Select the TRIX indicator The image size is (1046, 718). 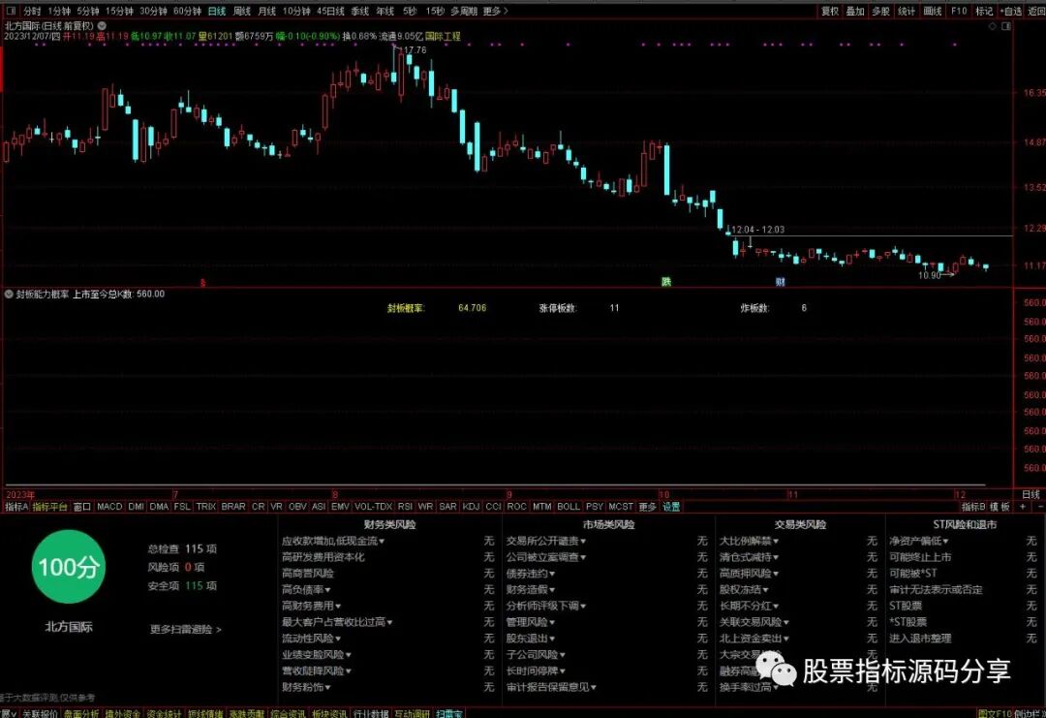tap(205, 507)
